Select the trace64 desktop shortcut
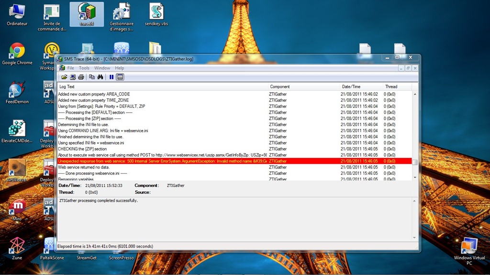Screen dimensions: 490x275 [87, 14]
